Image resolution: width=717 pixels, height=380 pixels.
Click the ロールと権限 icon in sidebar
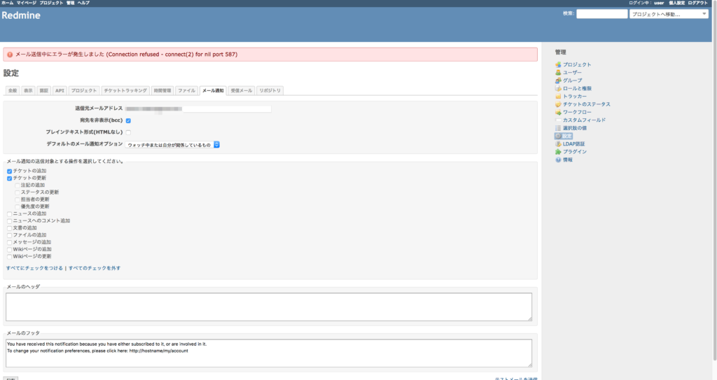pos(558,89)
